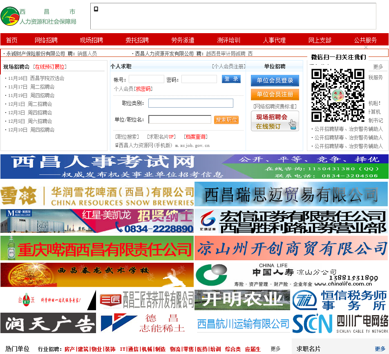This screenshot has width=389, height=354.
Task: Open 中国人寿 凉山分公司 banner
Action: 291,275
